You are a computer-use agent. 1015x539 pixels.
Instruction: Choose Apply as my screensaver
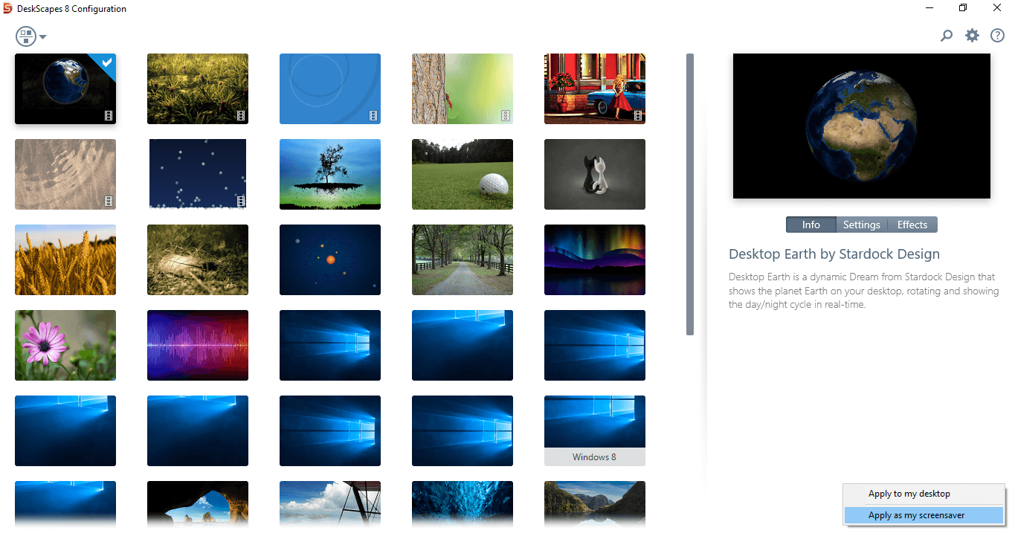pos(924,515)
